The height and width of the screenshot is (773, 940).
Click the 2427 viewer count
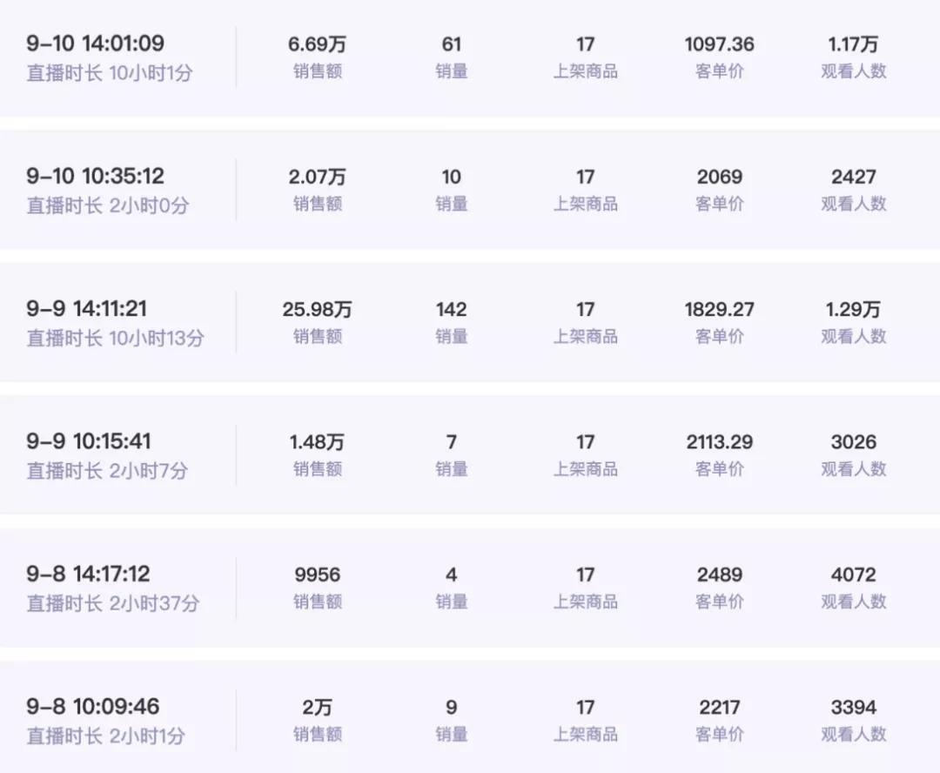(x=853, y=177)
